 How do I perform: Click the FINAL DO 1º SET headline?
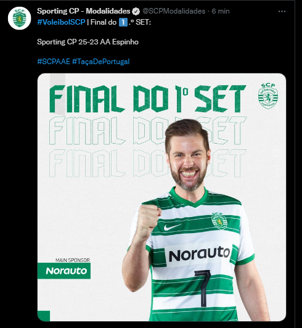click(x=148, y=99)
